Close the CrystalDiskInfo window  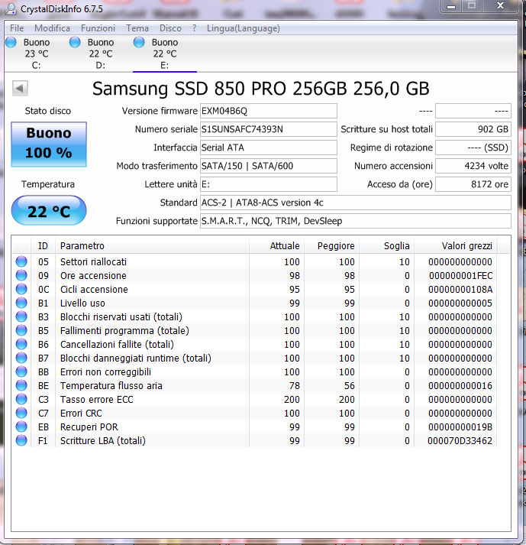[x=500, y=6]
